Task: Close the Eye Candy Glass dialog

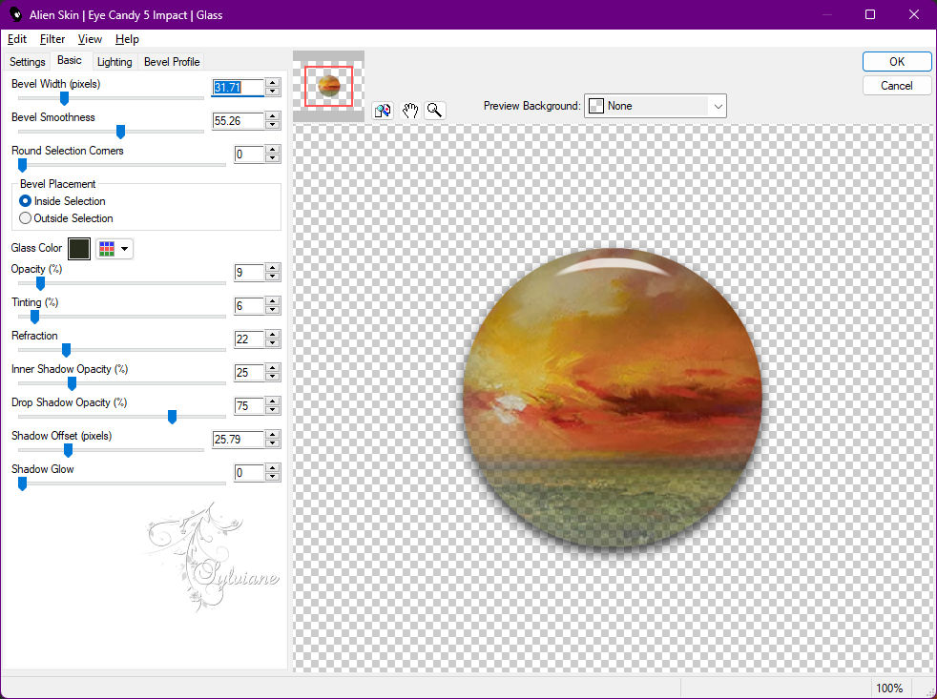Action: pyautogui.click(x=914, y=14)
